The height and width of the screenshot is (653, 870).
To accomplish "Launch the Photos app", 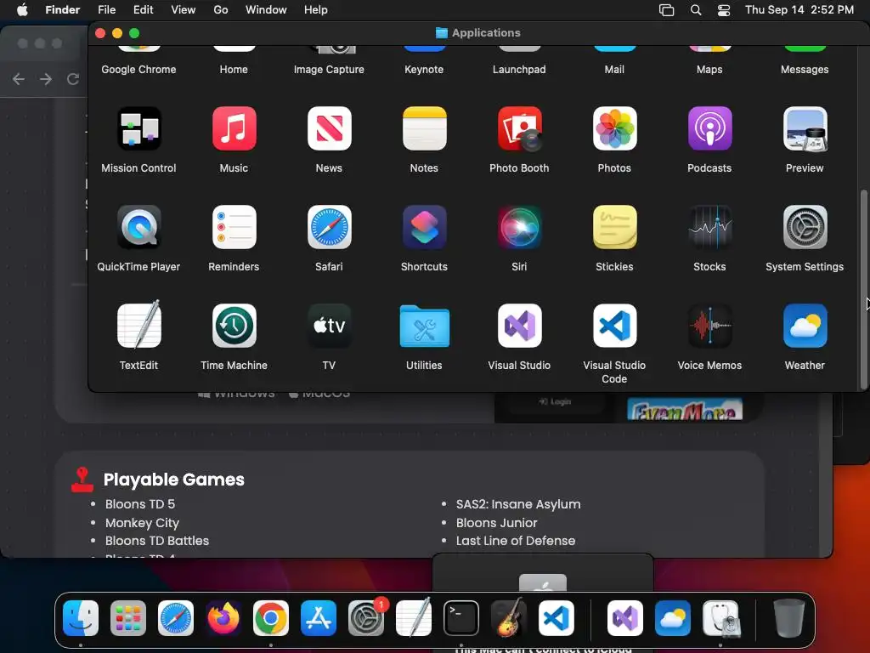I will click(x=615, y=129).
